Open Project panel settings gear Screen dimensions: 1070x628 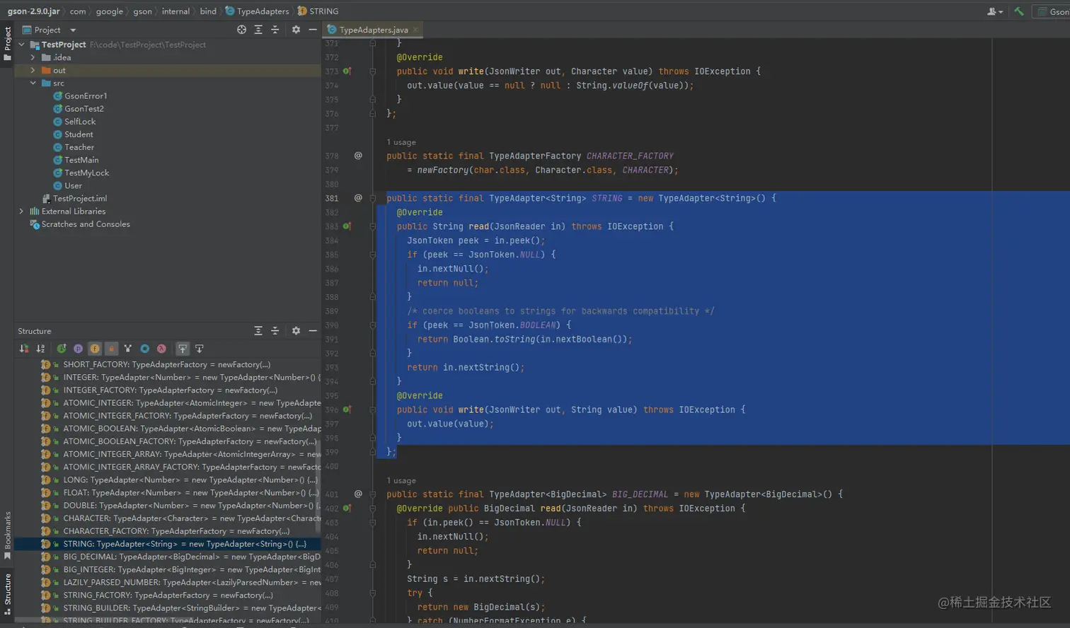[296, 30]
